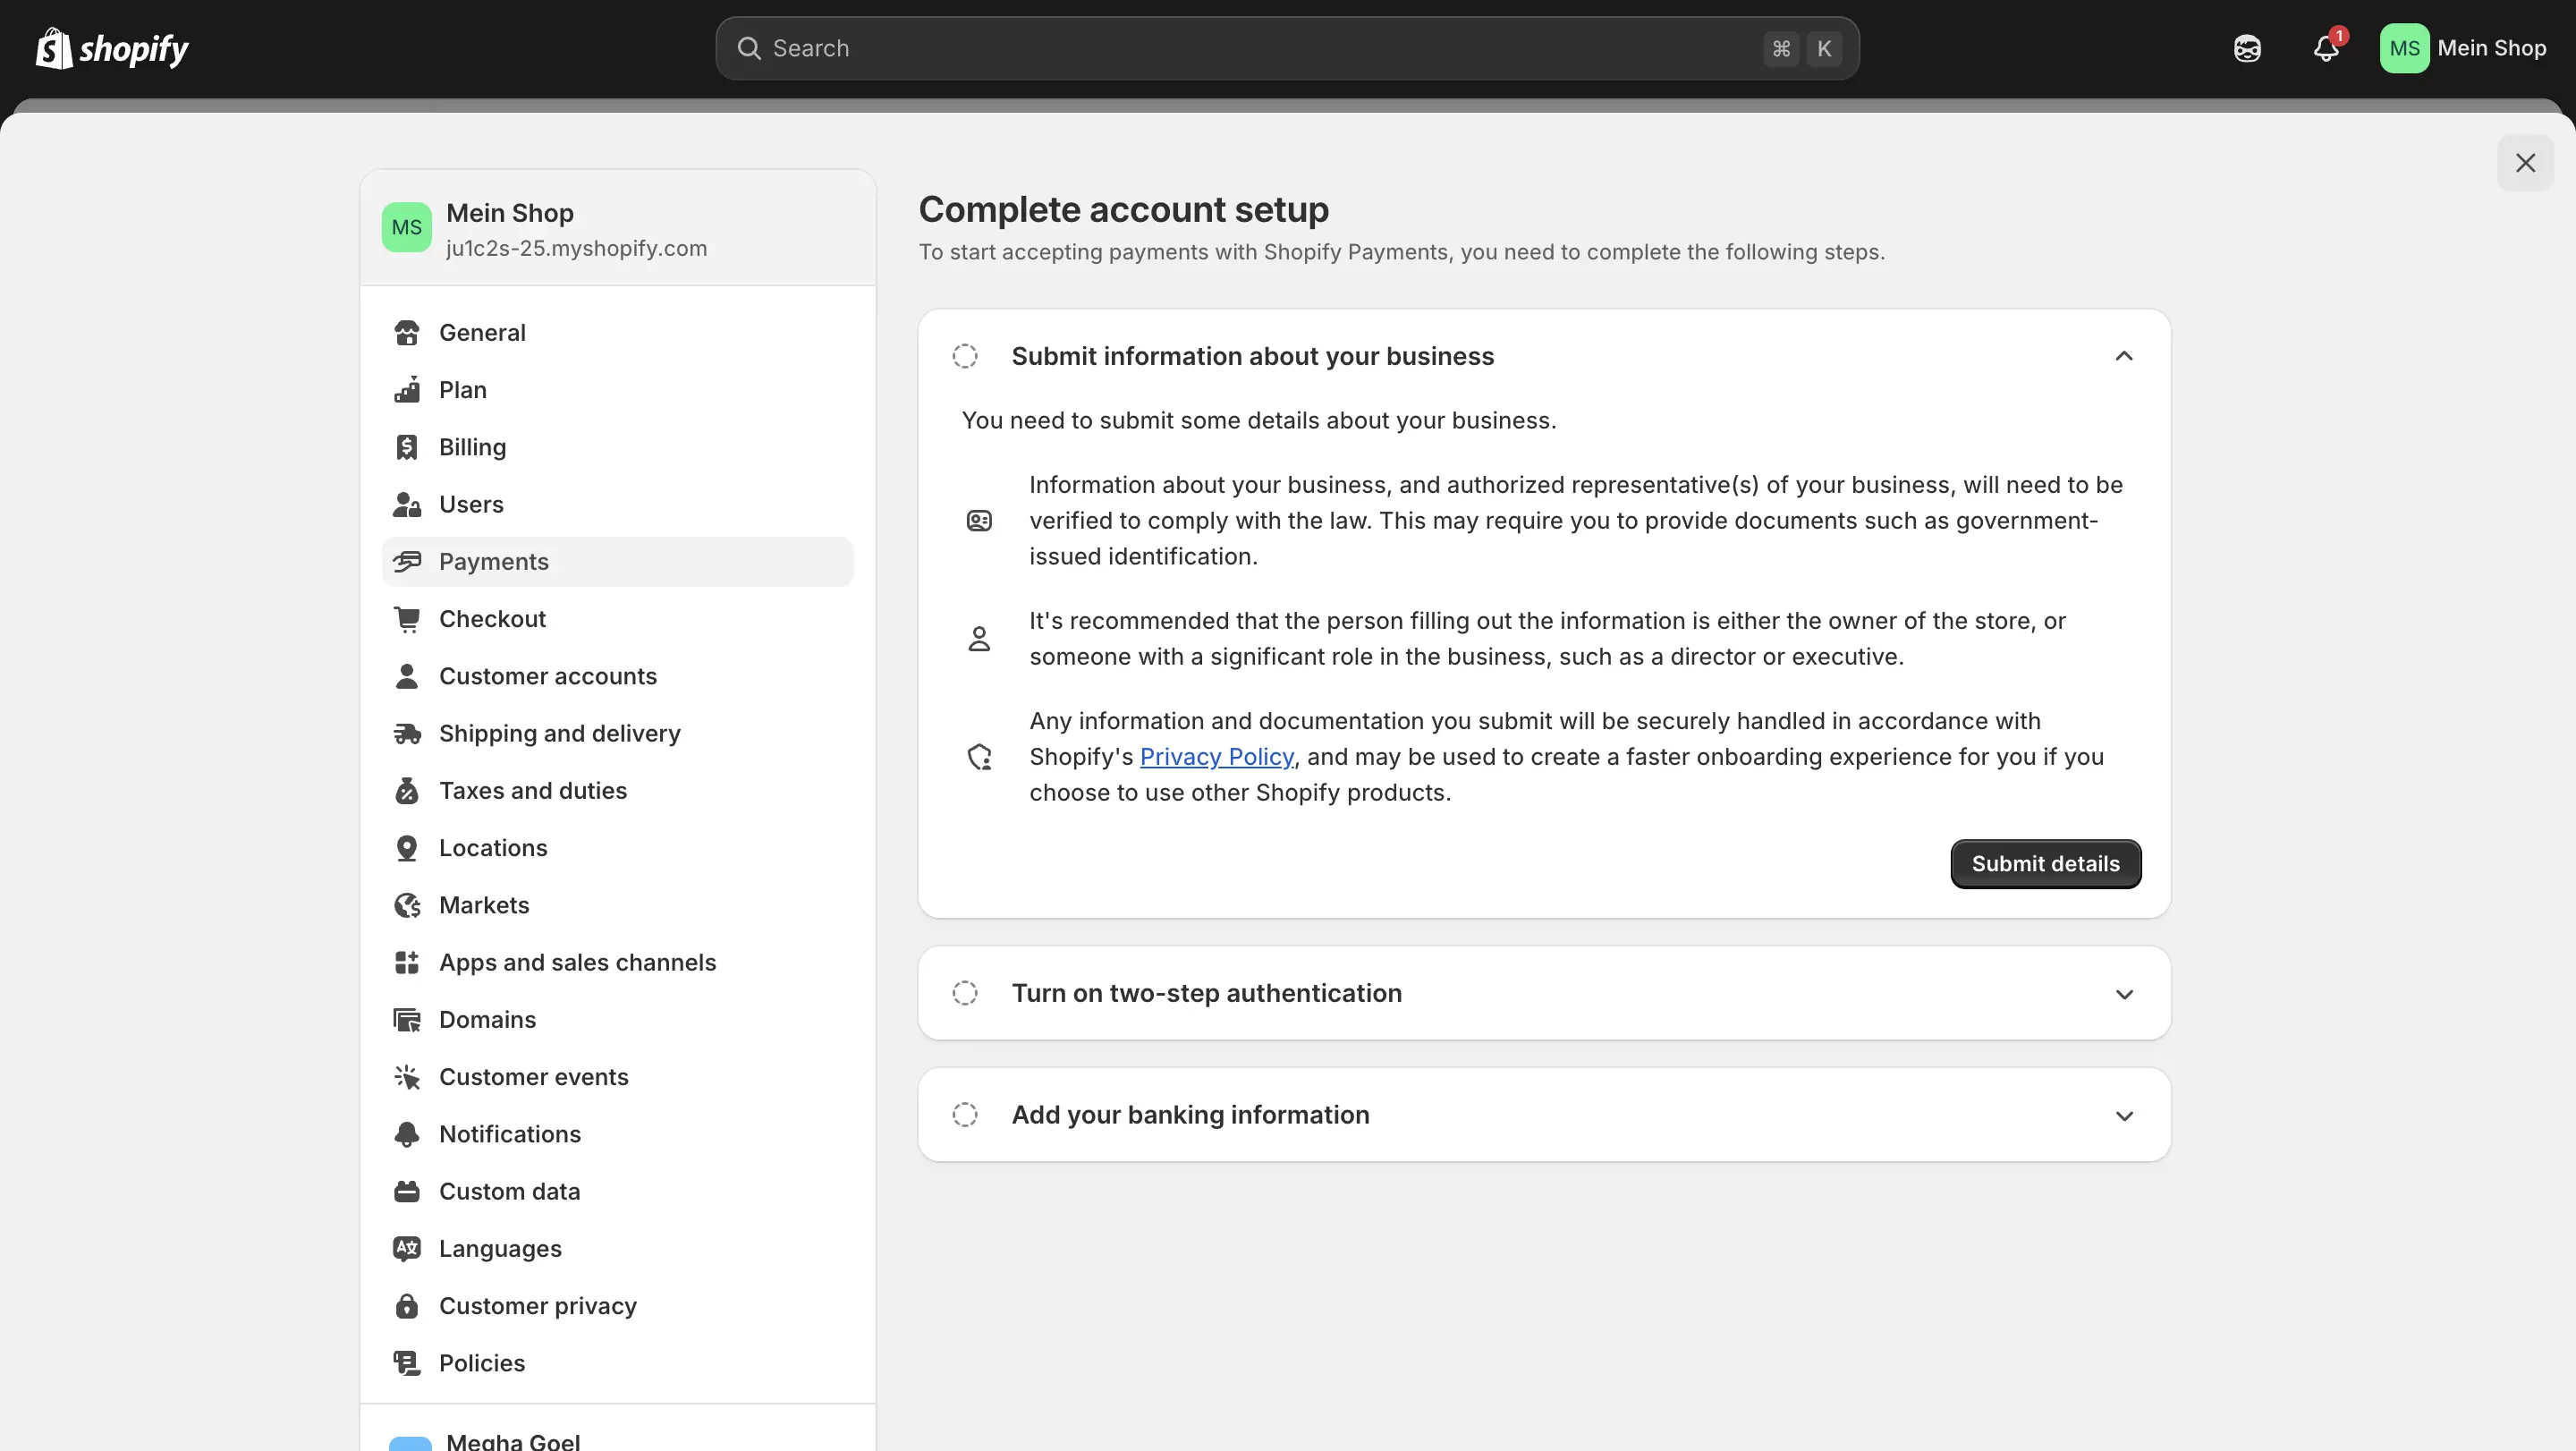Focus the Search input field

tap(1287, 48)
